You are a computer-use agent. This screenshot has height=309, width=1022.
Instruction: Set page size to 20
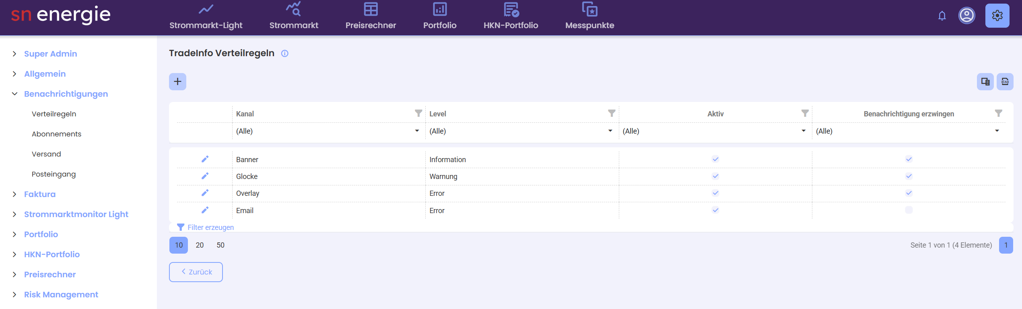tap(200, 245)
